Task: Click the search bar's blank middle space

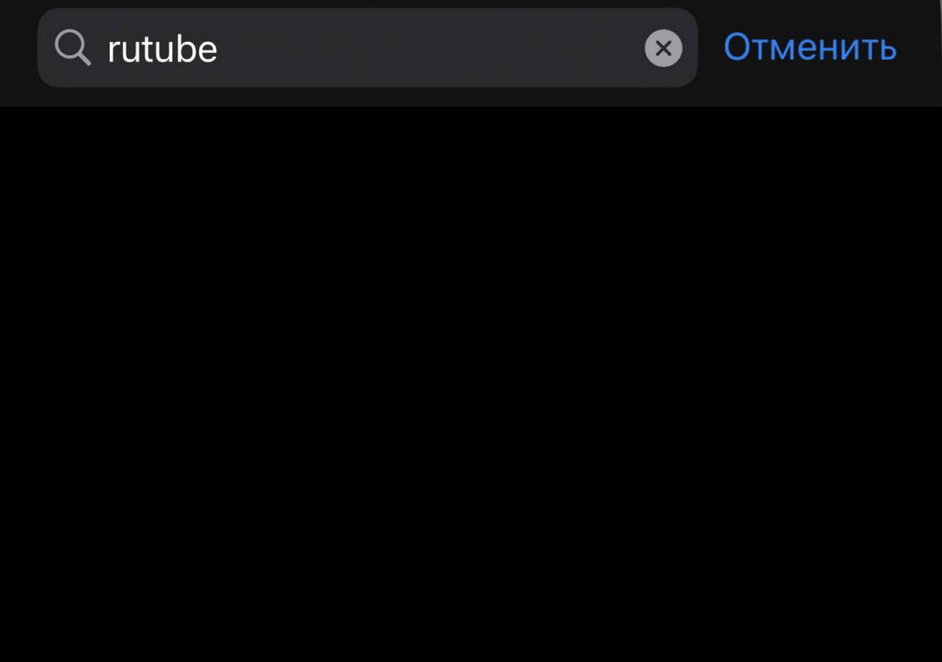Action: [x=431, y=48]
